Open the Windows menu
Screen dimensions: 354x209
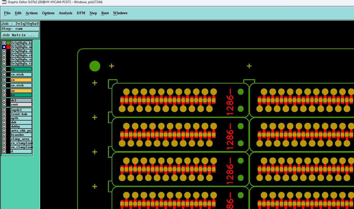click(120, 13)
